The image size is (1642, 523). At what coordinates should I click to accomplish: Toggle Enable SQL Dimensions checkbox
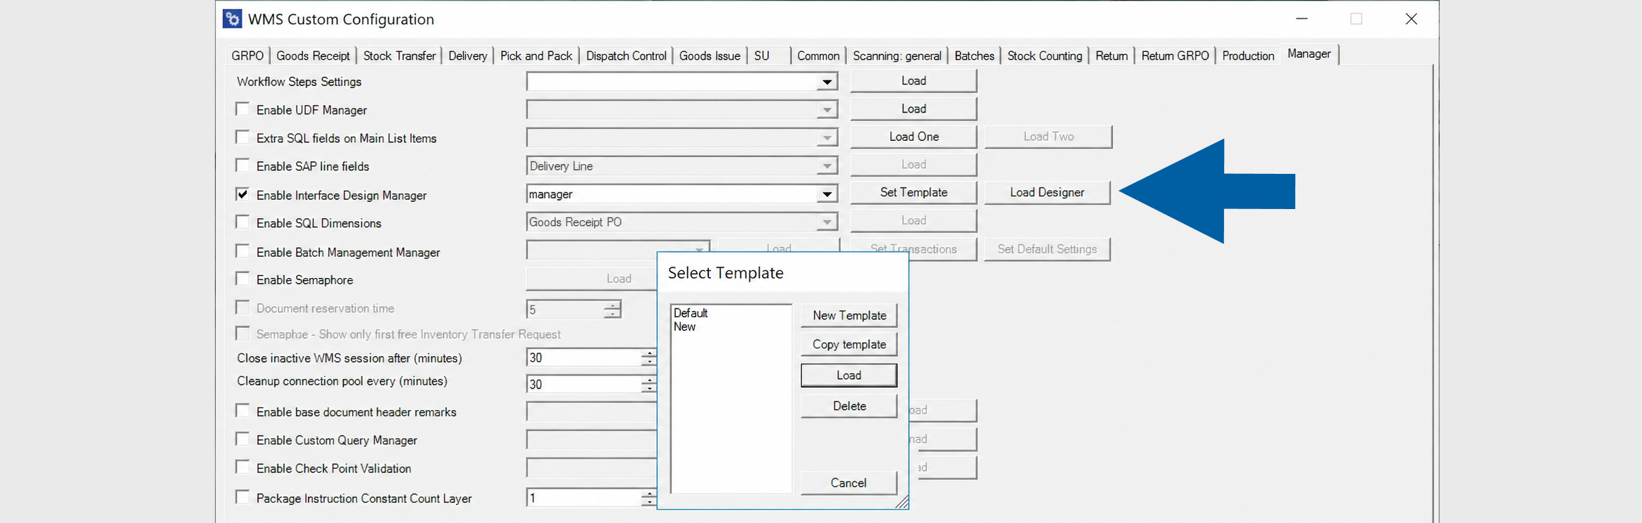click(x=242, y=222)
